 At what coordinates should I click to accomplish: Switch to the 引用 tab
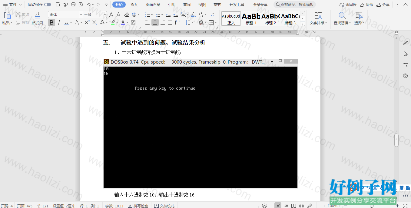coord(172,5)
